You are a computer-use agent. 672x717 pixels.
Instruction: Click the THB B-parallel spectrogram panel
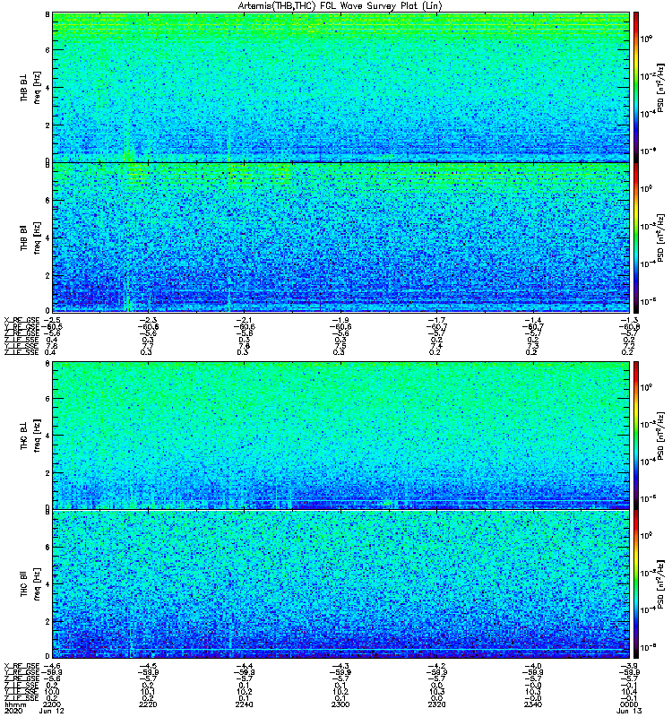pyautogui.click(x=341, y=238)
